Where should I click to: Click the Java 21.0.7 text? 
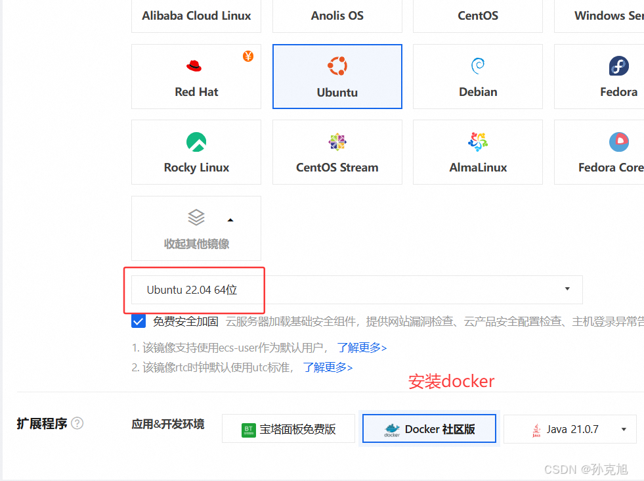coord(572,429)
